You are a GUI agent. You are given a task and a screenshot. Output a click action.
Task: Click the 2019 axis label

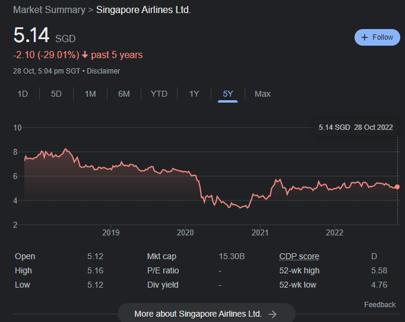coord(111,232)
